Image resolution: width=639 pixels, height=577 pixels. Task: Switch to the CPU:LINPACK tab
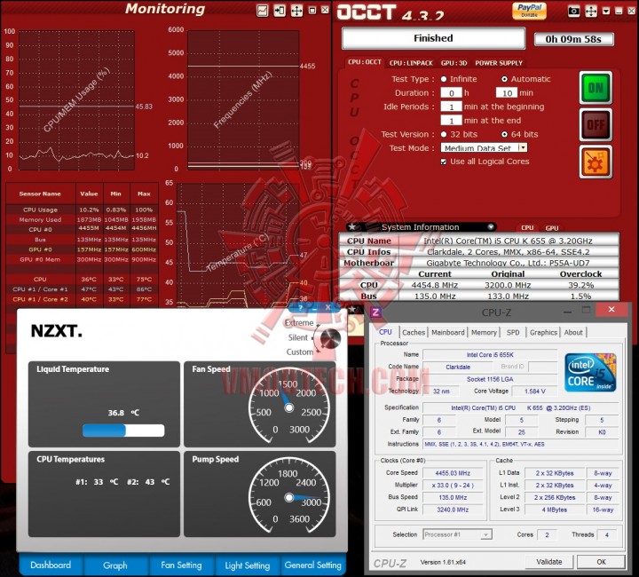click(411, 63)
